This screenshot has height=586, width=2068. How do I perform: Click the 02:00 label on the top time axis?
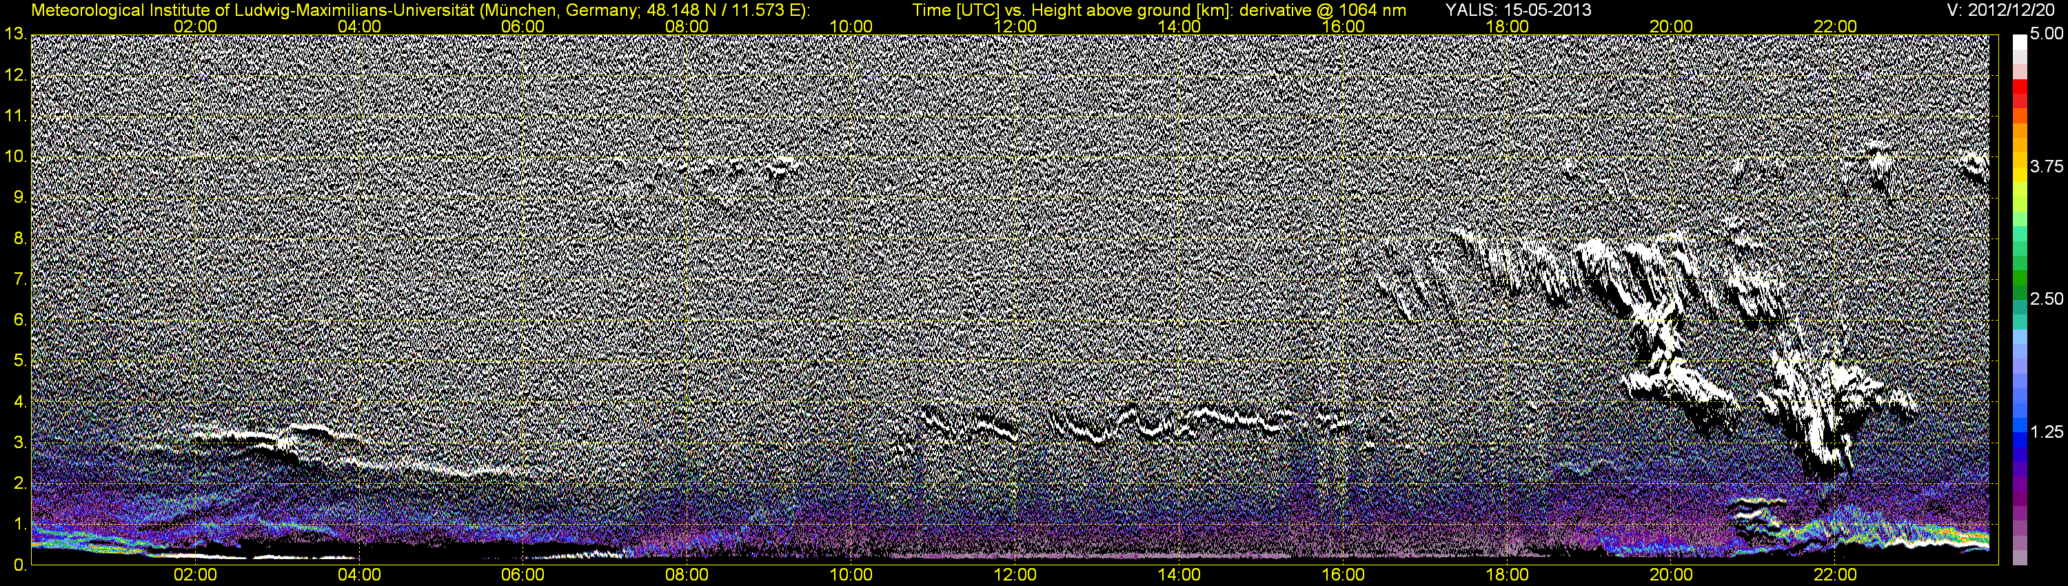pos(195,26)
